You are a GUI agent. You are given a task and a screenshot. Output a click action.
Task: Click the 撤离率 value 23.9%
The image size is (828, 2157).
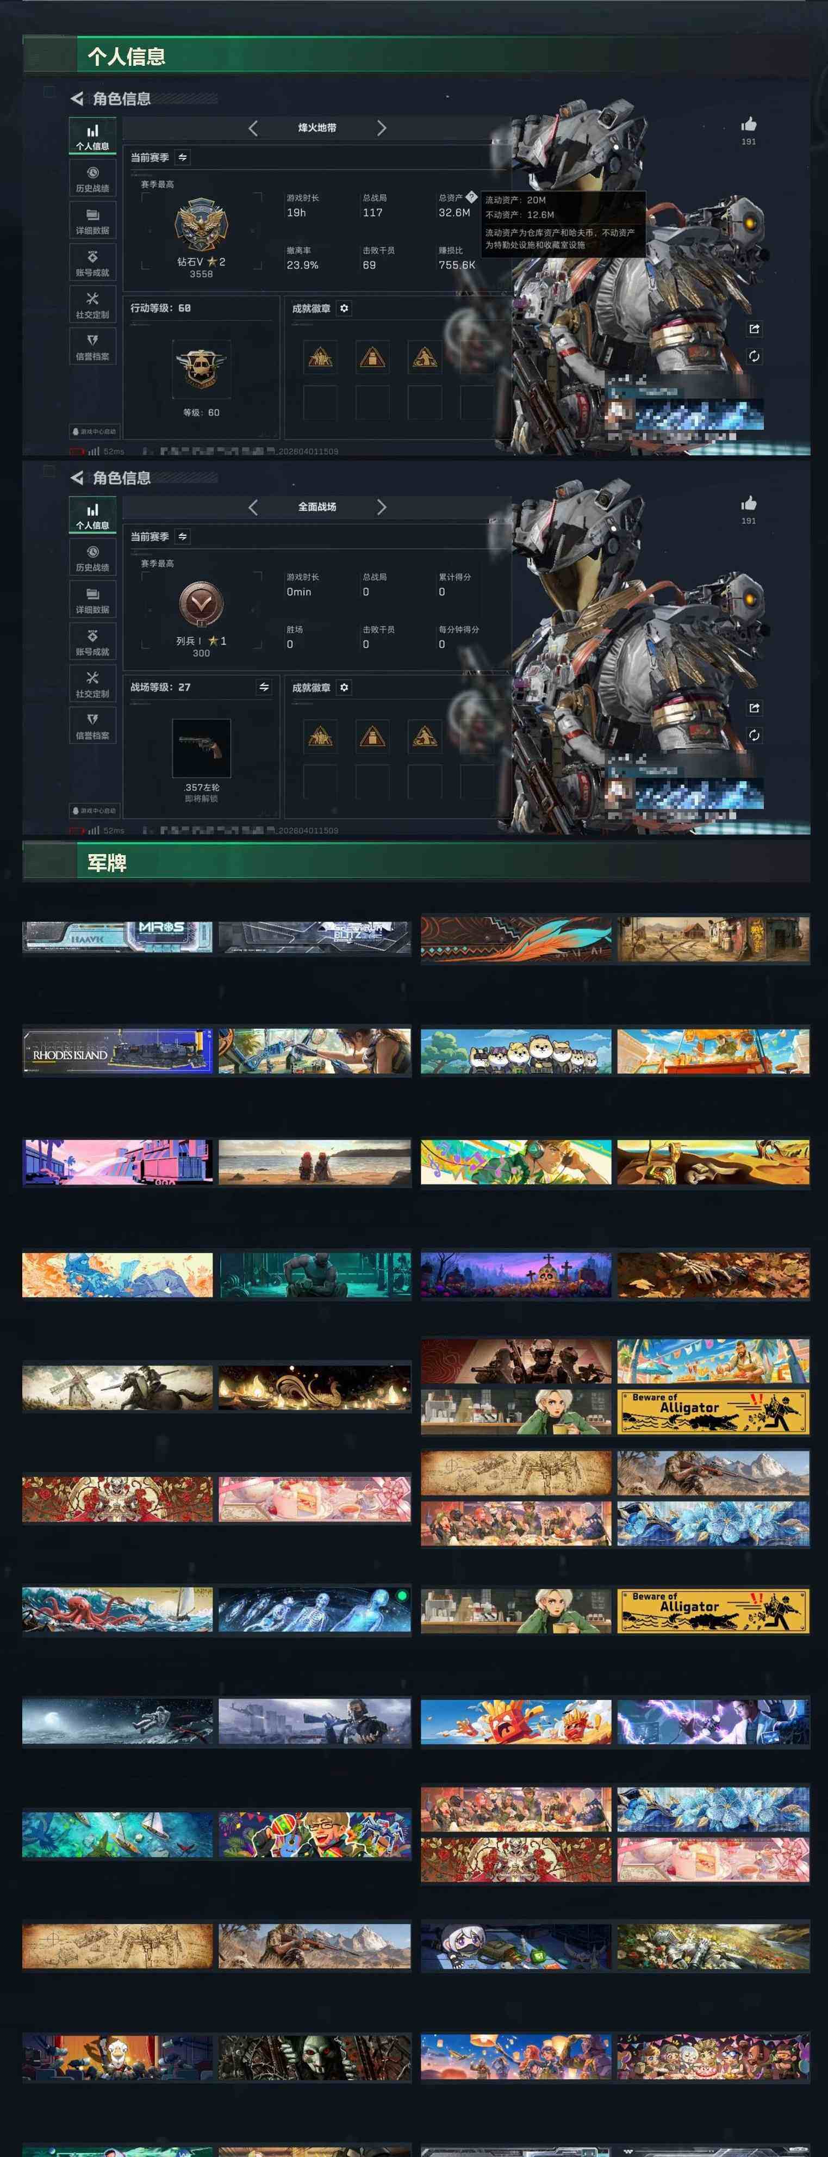click(x=302, y=265)
